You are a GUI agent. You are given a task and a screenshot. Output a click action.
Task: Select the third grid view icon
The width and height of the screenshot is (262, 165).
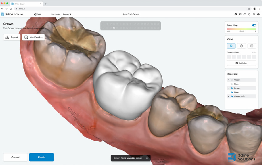252,46
